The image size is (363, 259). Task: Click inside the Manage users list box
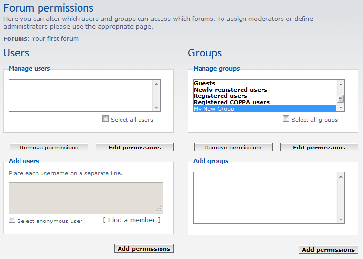pyautogui.click(x=81, y=95)
